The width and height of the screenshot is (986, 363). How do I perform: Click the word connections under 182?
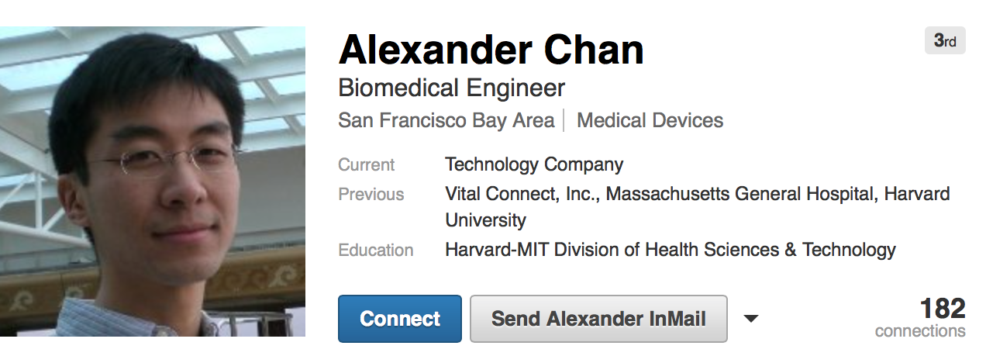click(x=920, y=331)
